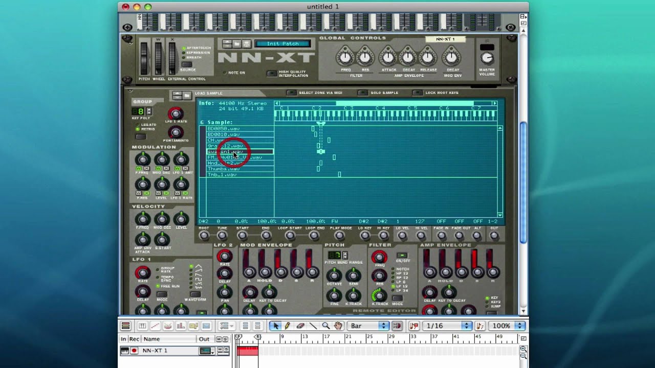Select sample Tmb_1.wav
This screenshot has height=368, width=655.
click(x=240, y=174)
